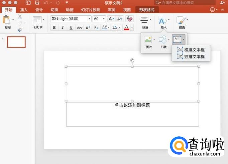This screenshot has height=164, width=228.
Task: Select slide 1 thumbnail
Action: click(16, 42)
